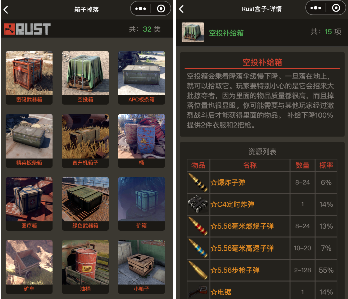The image size is (348, 299).
Task: Open the 直升机箱子 crate tile
Action: 85,141
